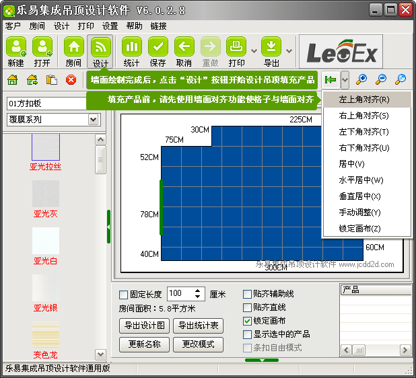The height and width of the screenshot is (378, 416).
Task: Click the 更改模式 button
Action: pyautogui.click(x=198, y=344)
